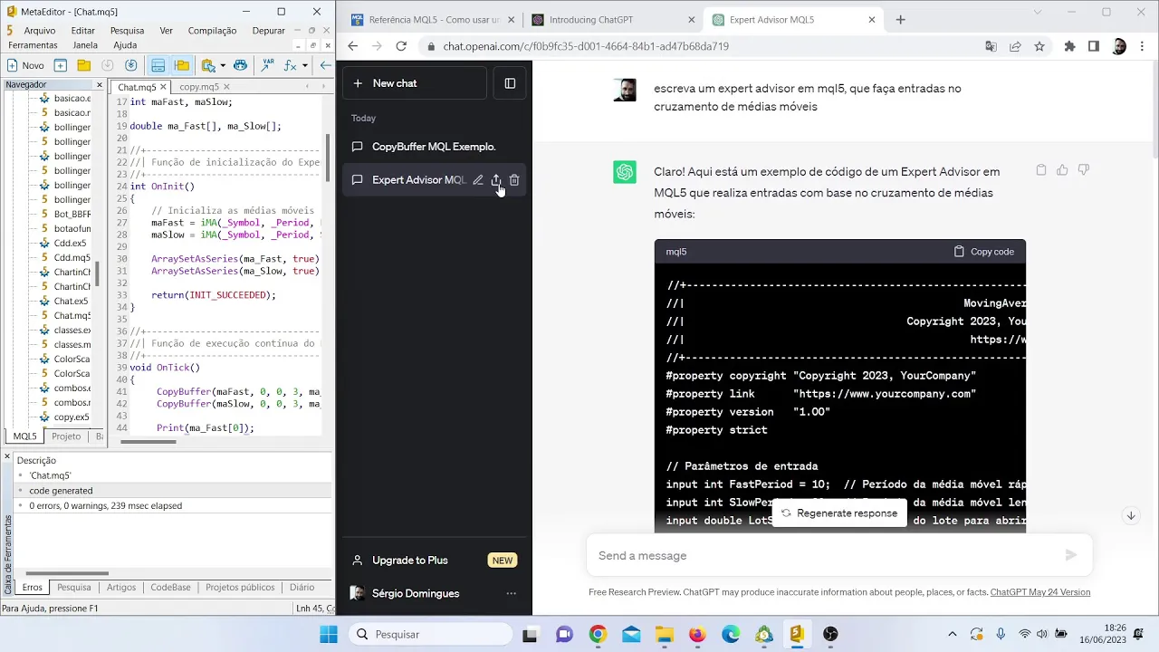This screenshot has height=652, width=1159.
Task: Click the Windows Start button
Action: [328, 634]
